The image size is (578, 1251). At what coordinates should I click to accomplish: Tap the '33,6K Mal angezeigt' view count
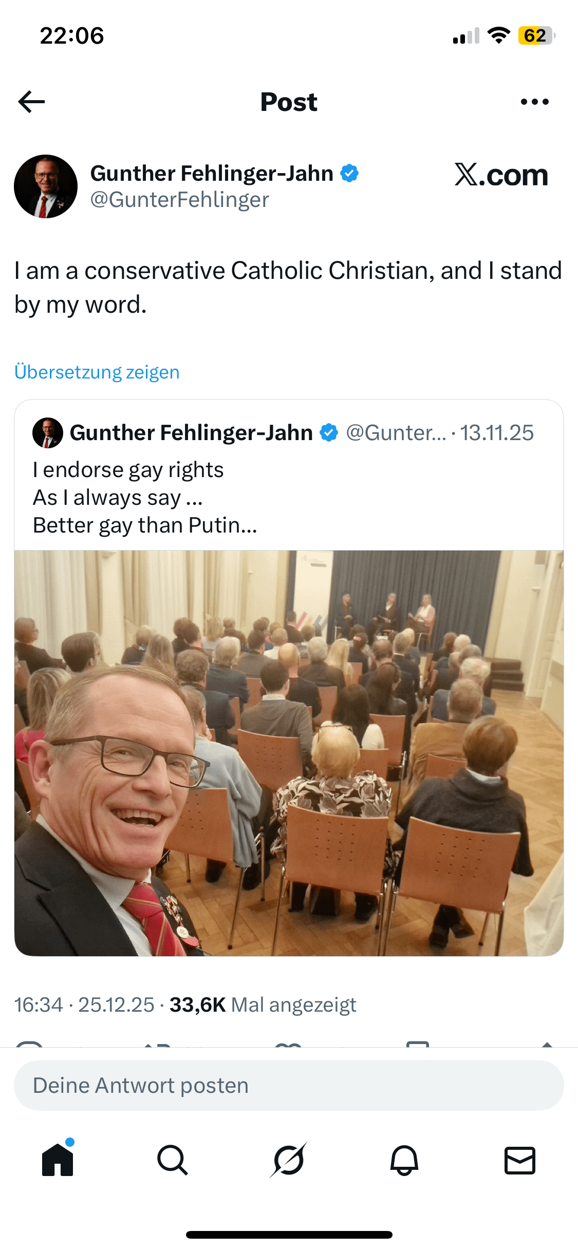click(263, 1005)
